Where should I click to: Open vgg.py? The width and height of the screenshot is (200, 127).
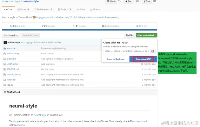[x=10, y=85]
